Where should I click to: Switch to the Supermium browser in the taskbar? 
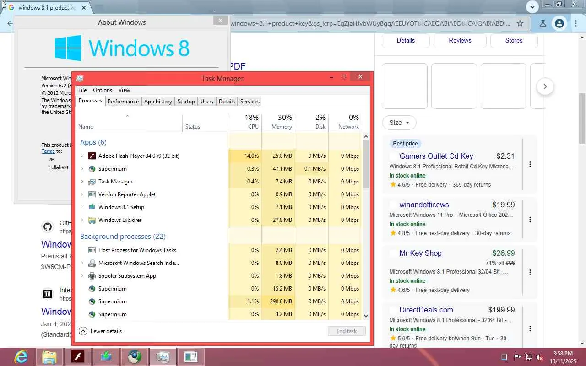point(135,357)
